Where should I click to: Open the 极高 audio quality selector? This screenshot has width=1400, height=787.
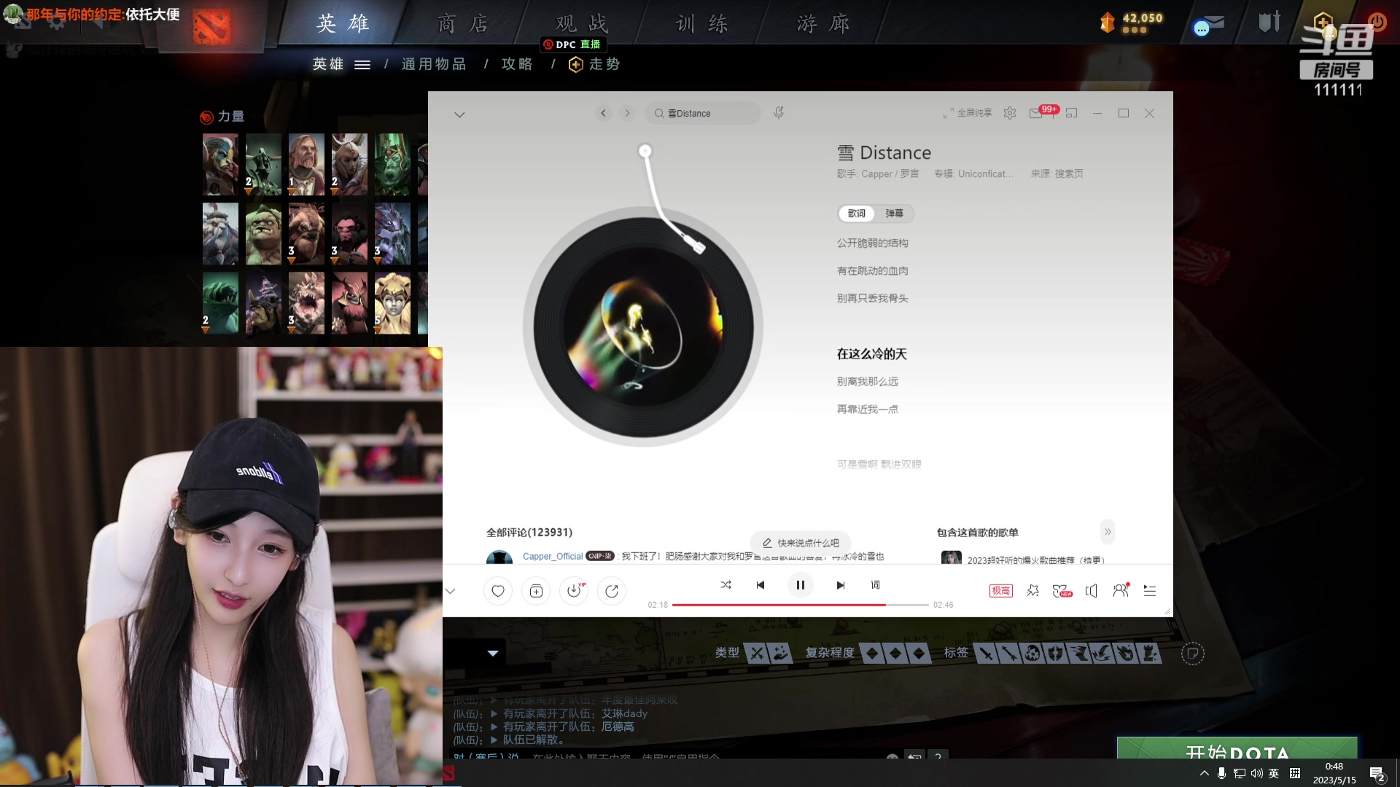[1000, 590]
